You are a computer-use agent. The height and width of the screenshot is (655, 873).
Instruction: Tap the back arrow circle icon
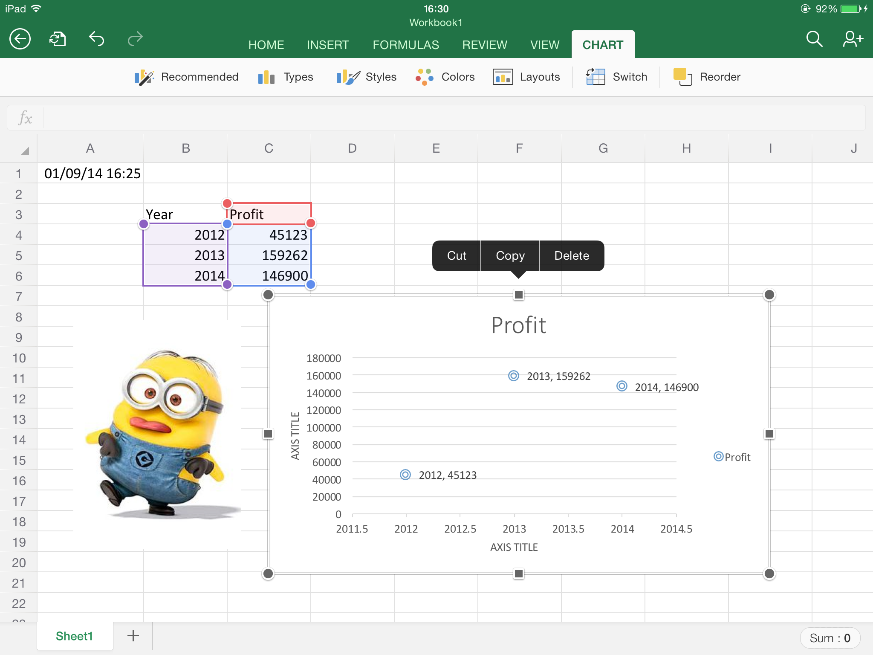(x=20, y=39)
